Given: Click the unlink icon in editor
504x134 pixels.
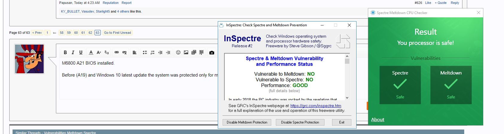Looking at the screenshot, I should (124, 53).
